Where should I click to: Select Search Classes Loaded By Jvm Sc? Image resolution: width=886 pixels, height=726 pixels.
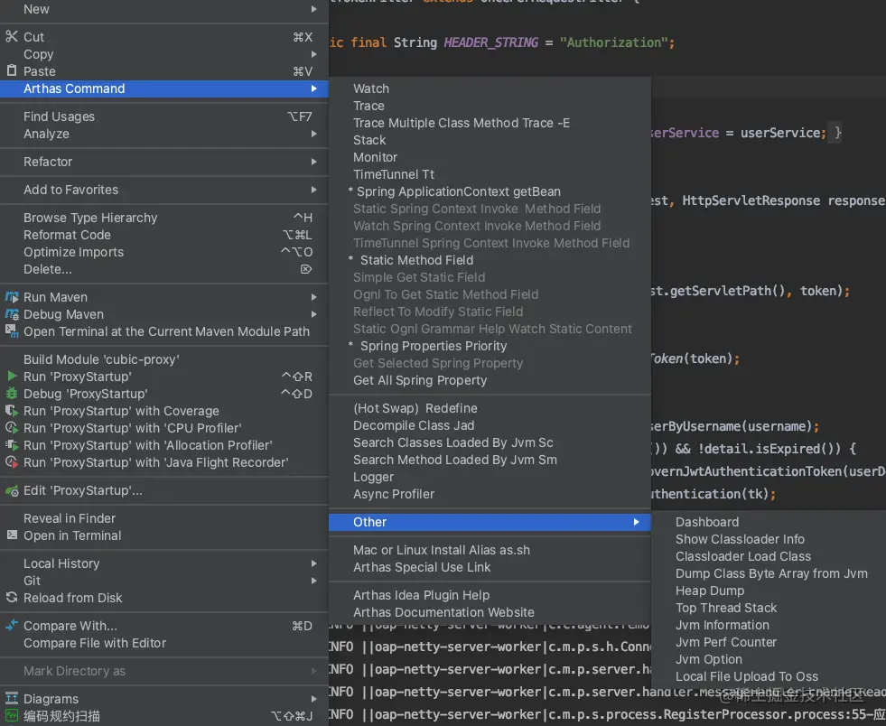(x=490, y=442)
